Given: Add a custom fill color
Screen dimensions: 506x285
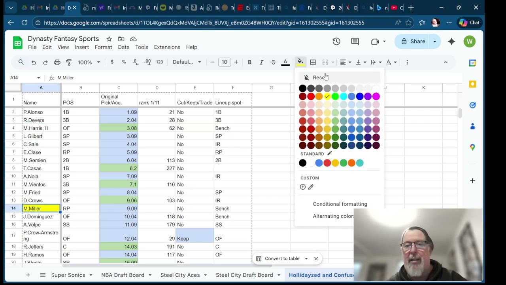Looking at the screenshot, I should click(303, 187).
